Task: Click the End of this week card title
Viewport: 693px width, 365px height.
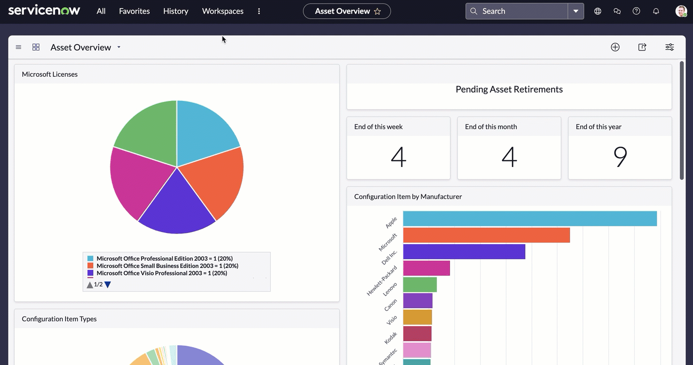Action: 379,127
